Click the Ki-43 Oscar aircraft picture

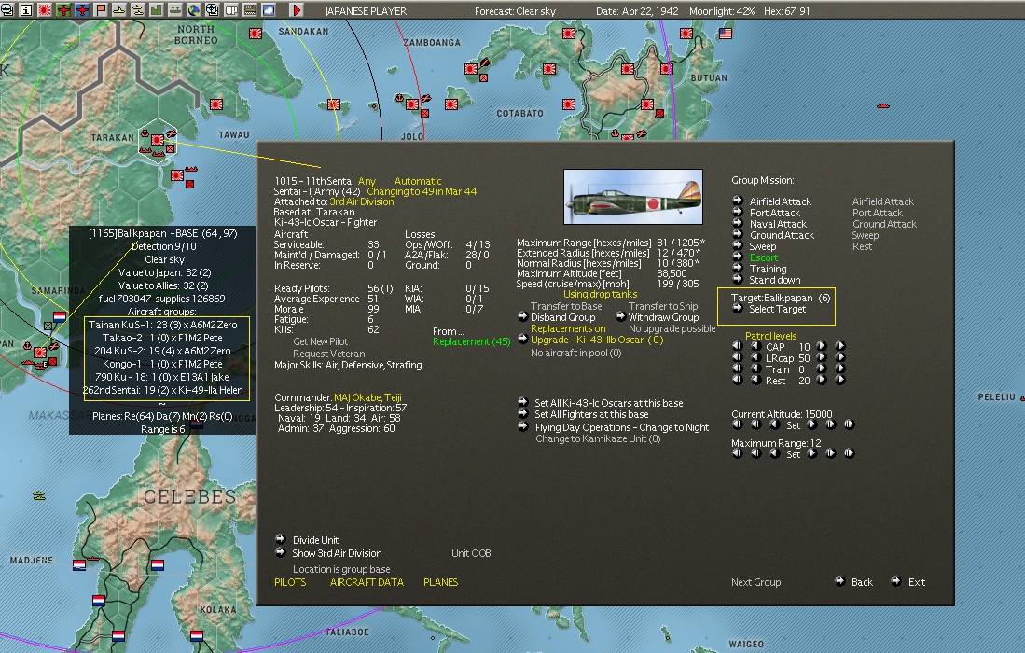click(632, 197)
